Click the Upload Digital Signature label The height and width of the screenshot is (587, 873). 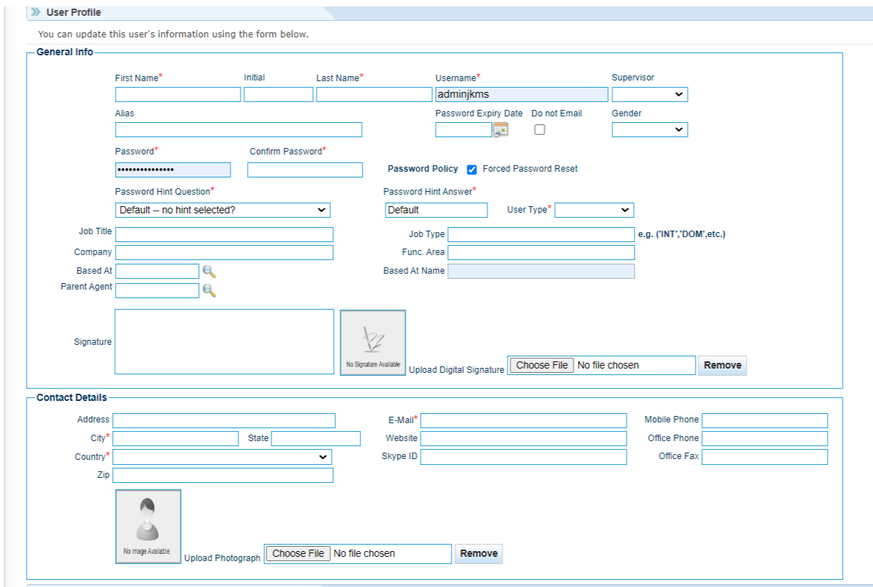(x=457, y=369)
